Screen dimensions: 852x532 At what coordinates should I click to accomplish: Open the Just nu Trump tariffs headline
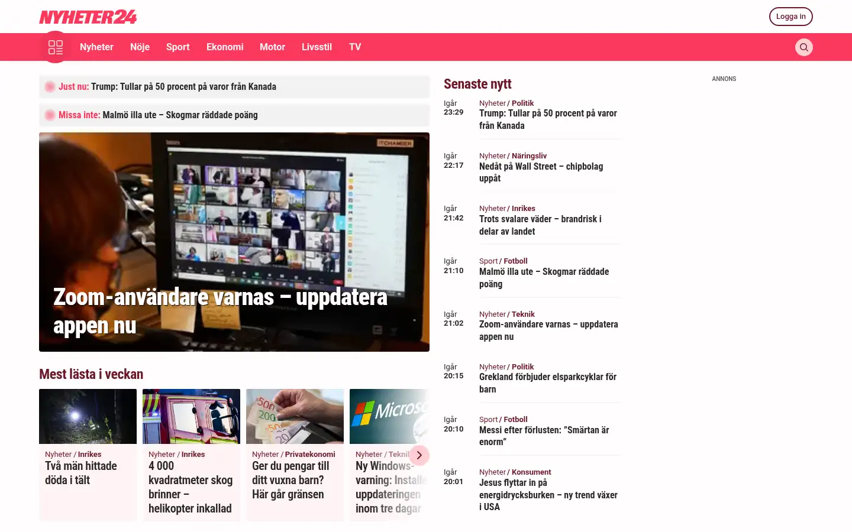(x=183, y=87)
